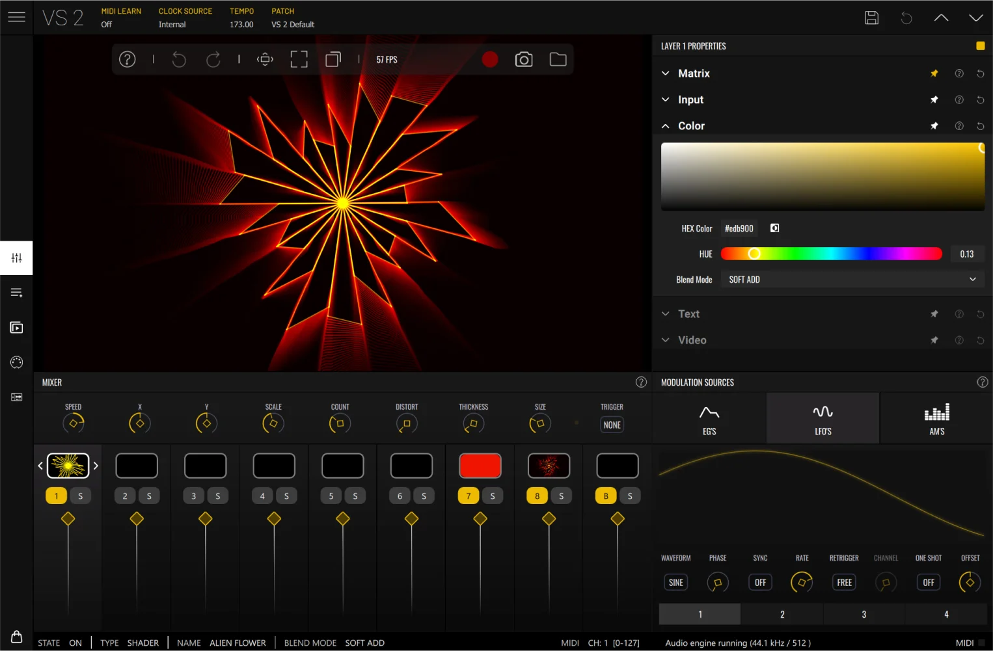Open the Mixer panel in the left sidebar
This screenshot has height=651, width=993.
[16, 258]
